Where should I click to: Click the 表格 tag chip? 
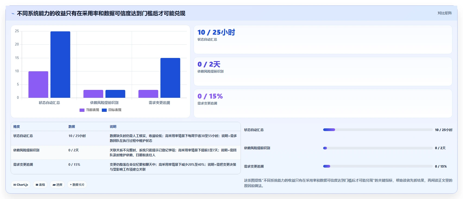tap(40, 185)
